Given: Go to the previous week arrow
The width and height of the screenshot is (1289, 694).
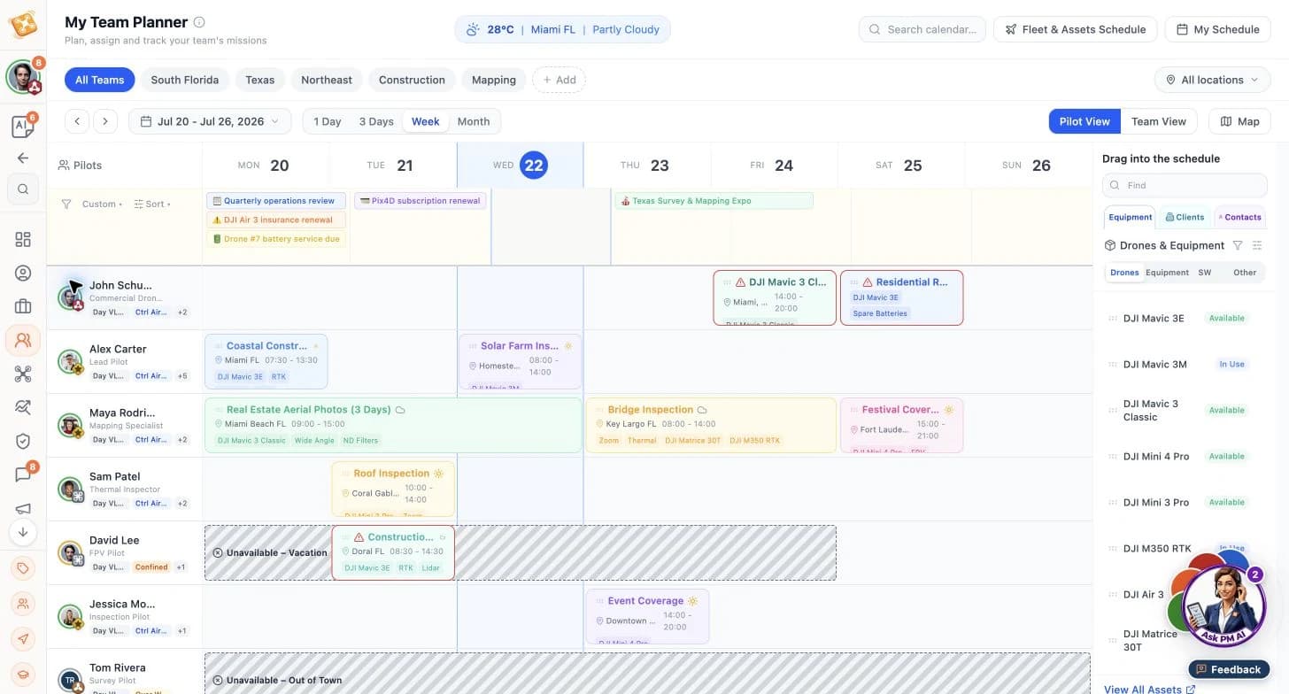Looking at the screenshot, I should (x=77, y=121).
